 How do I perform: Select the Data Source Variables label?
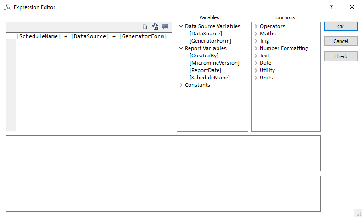[212, 26]
